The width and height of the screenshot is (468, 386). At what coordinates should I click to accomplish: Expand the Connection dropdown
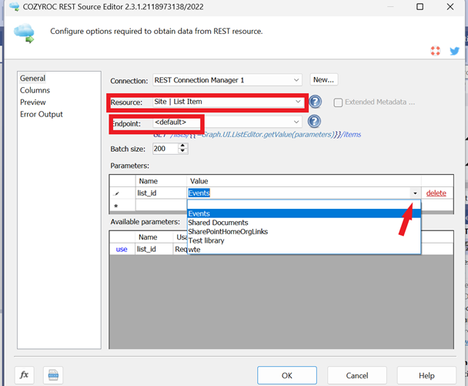point(297,80)
